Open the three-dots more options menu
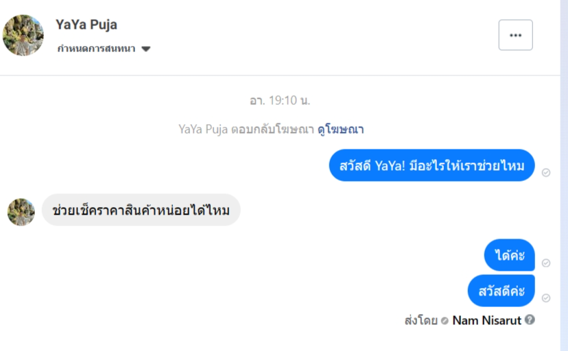The height and width of the screenshot is (351, 568). (x=515, y=35)
